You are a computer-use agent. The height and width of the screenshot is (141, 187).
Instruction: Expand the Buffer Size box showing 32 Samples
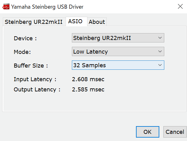pyautogui.click(x=118, y=65)
